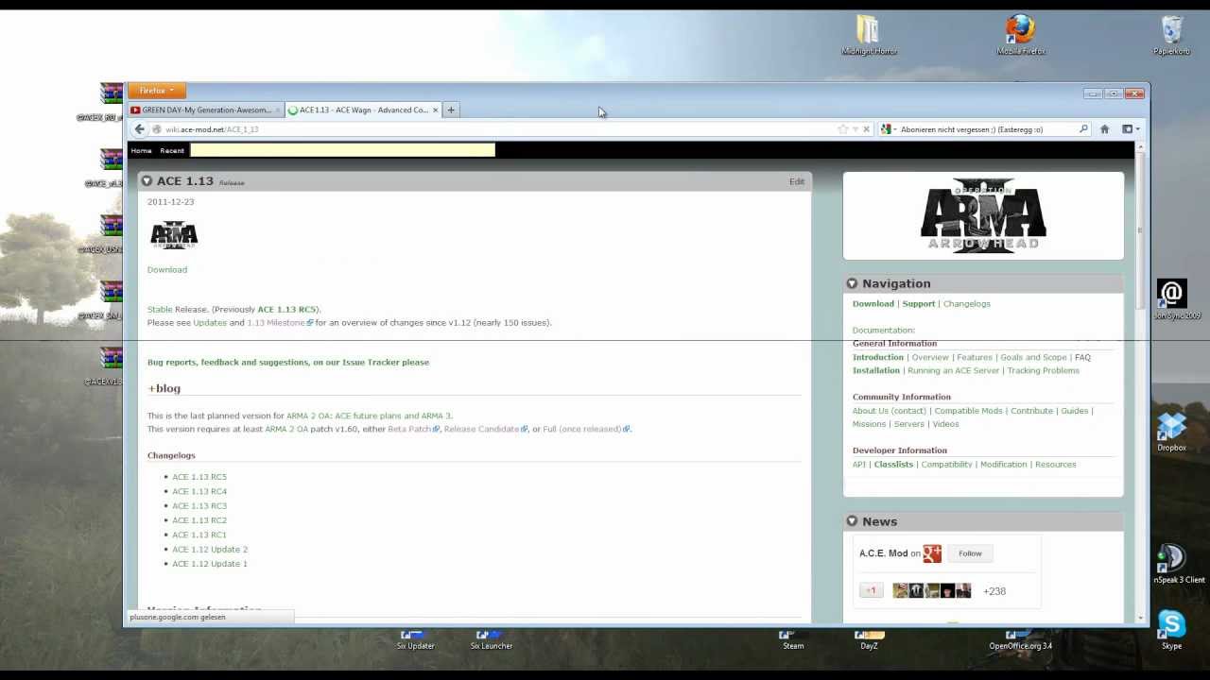Open the Six Launcher desktop shortcut
Screen dimensions: 1210x680
(x=492, y=641)
